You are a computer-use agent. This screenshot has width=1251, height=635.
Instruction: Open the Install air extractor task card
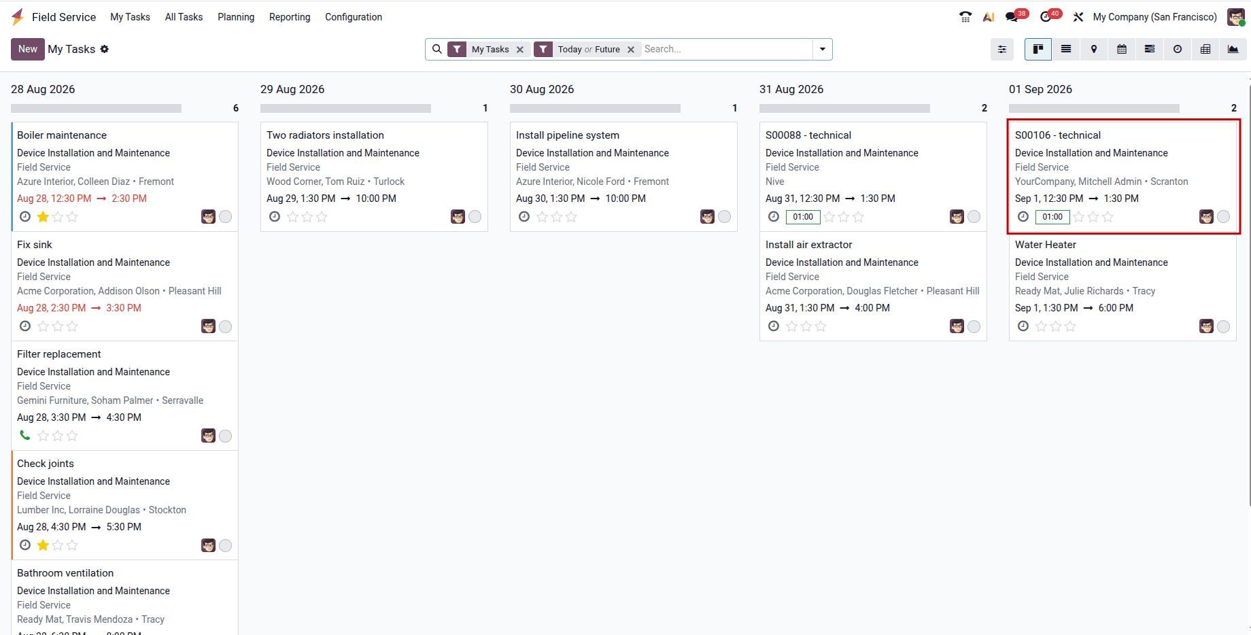coord(873,286)
